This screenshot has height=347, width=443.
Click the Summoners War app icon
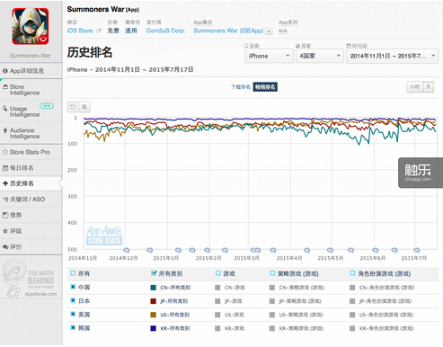31,26
